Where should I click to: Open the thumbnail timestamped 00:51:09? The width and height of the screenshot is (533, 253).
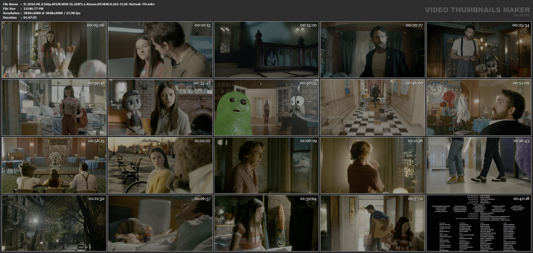479,108
